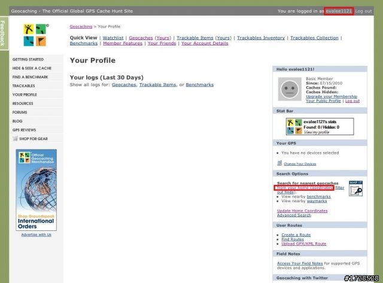Open the Feedback side tab
The height and width of the screenshot is (283, 383).
click(x=3, y=33)
